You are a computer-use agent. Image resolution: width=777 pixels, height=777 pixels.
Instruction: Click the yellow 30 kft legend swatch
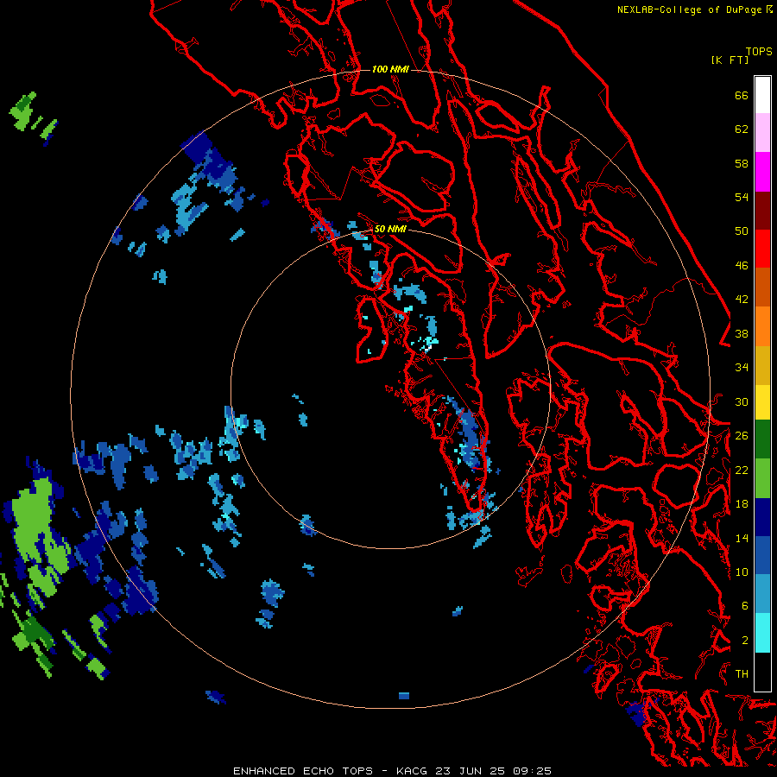762,401
